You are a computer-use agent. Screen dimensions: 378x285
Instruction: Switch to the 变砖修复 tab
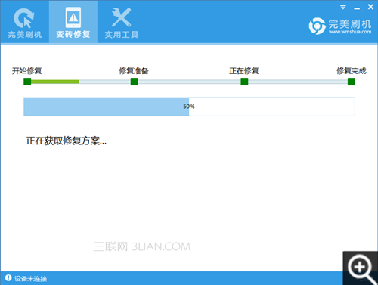pos(73,22)
